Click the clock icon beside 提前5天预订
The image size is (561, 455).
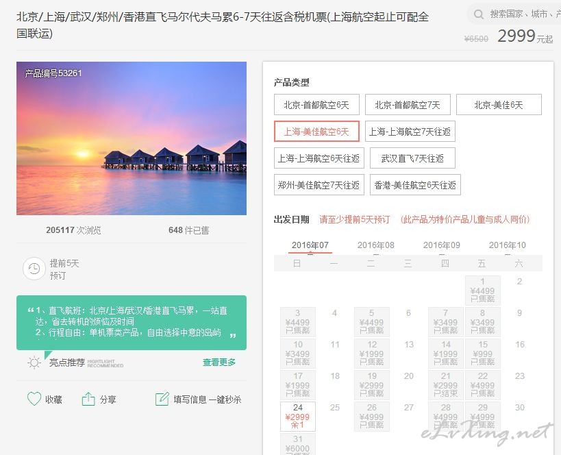pos(34,269)
